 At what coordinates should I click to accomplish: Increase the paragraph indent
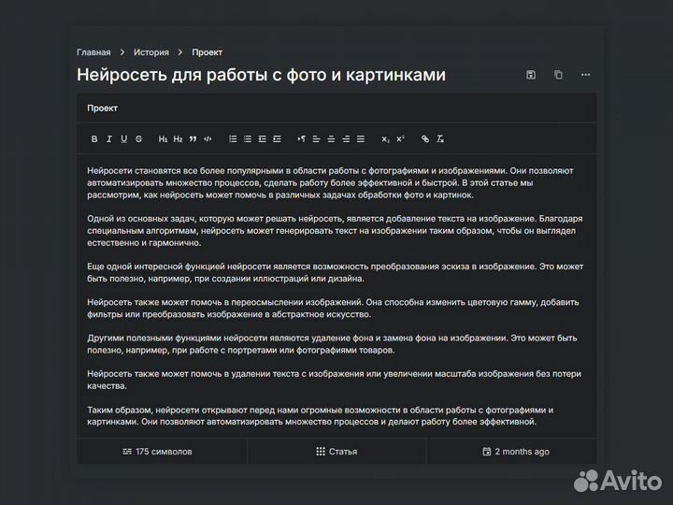click(278, 138)
